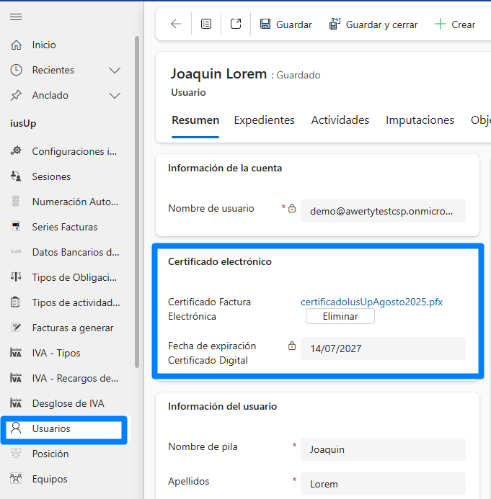The width and height of the screenshot is (491, 499).
Task: Open the record set form icon
Action: tap(206, 24)
